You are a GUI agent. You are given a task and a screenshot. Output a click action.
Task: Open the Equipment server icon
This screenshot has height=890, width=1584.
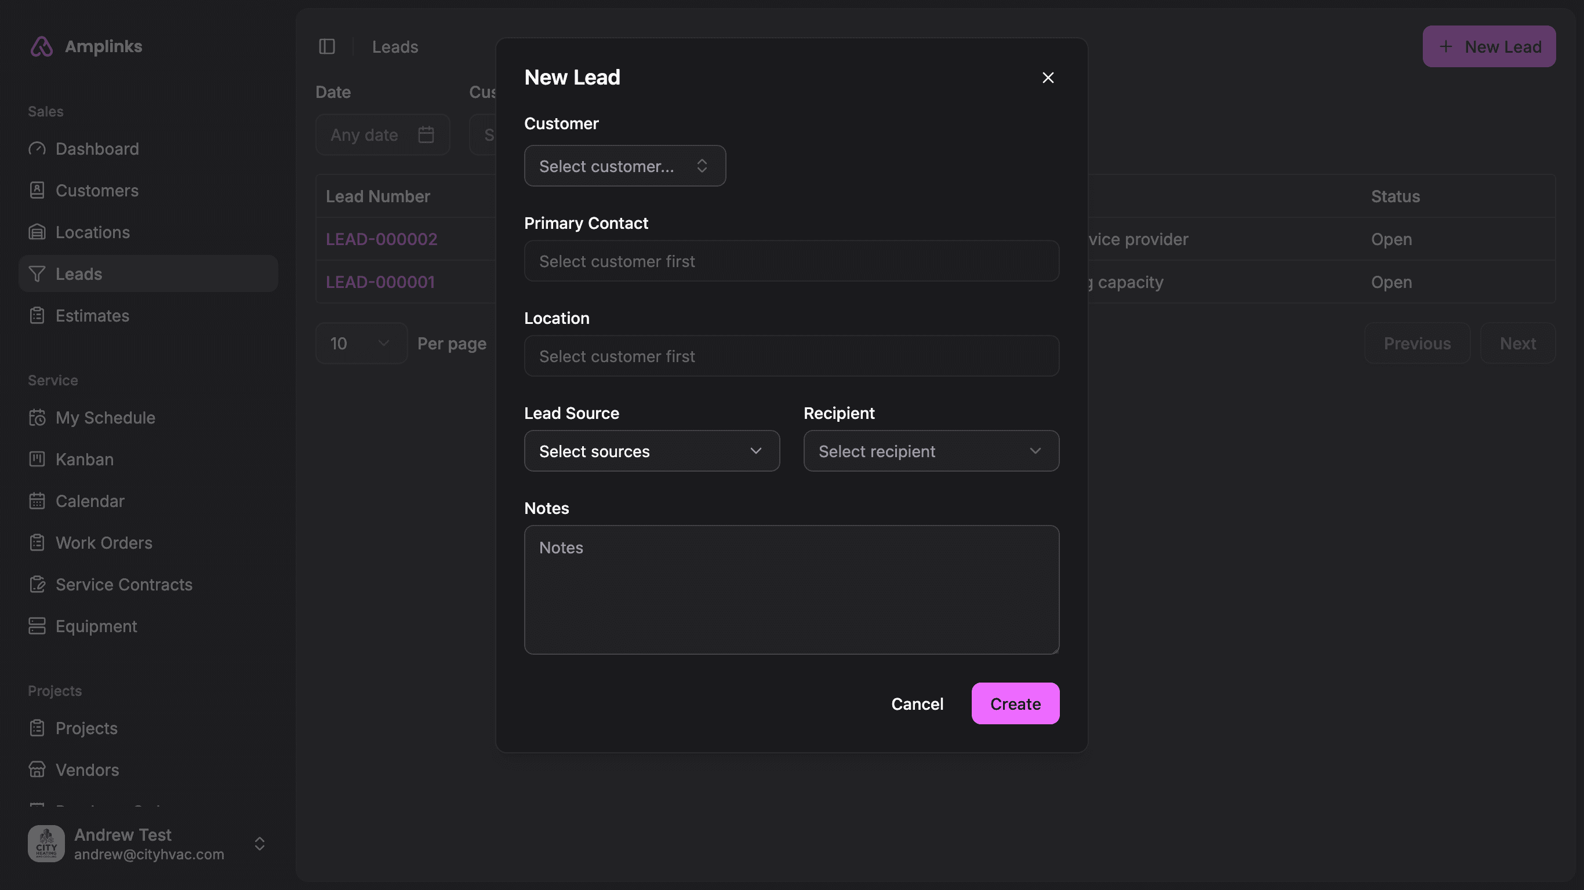click(x=37, y=626)
